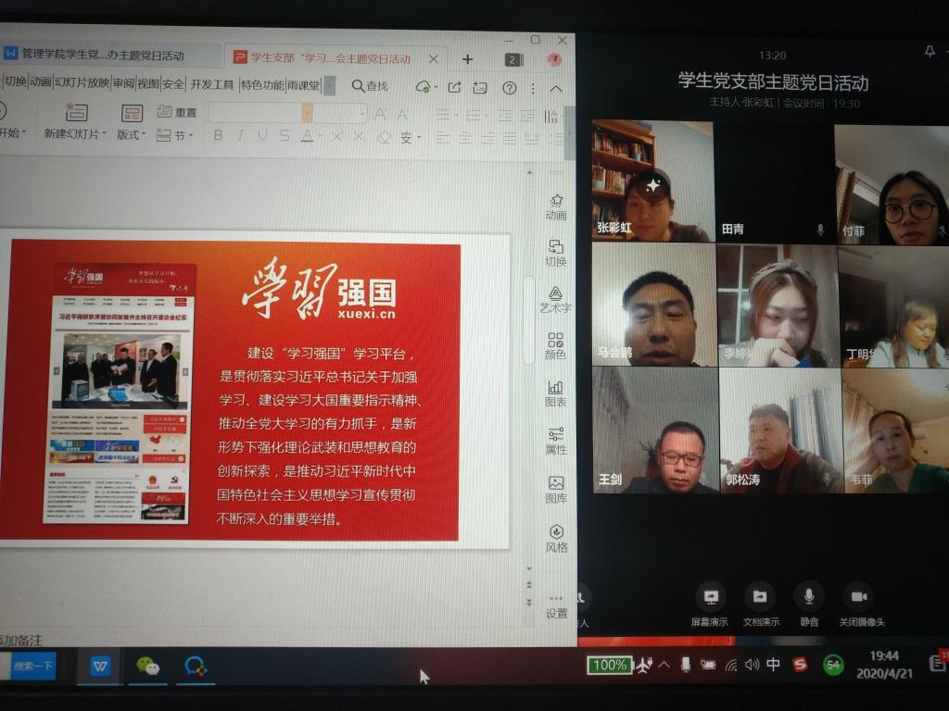
Task: Click the 查找 search icon in ribbon
Action: coord(369,85)
